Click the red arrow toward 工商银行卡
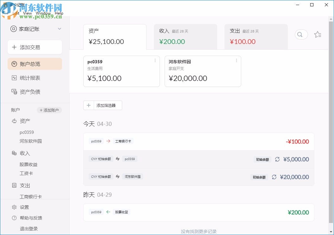Viewport: 334px width, 235px height. [108, 141]
